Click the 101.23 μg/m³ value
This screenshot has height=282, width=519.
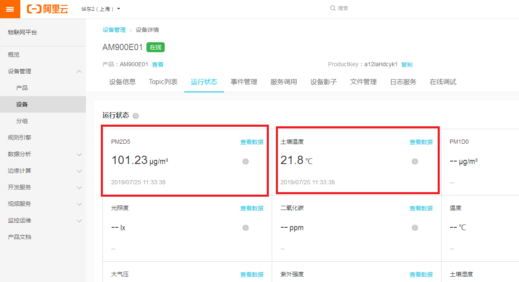tap(140, 160)
